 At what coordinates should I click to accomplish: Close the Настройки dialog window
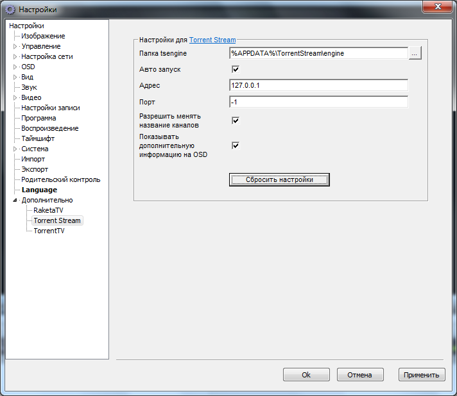(437, 6)
